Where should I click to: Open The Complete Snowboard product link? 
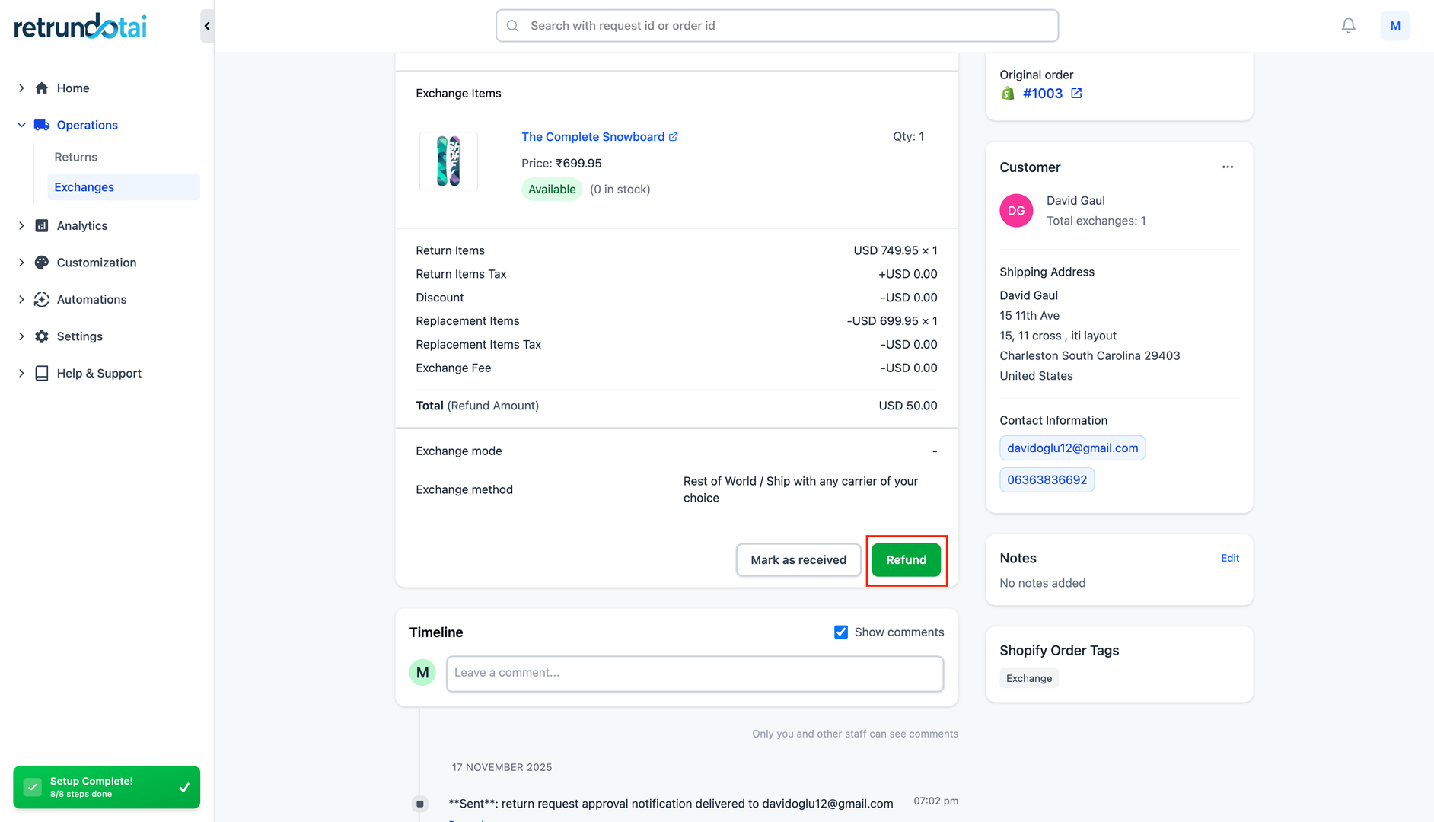[593, 137]
